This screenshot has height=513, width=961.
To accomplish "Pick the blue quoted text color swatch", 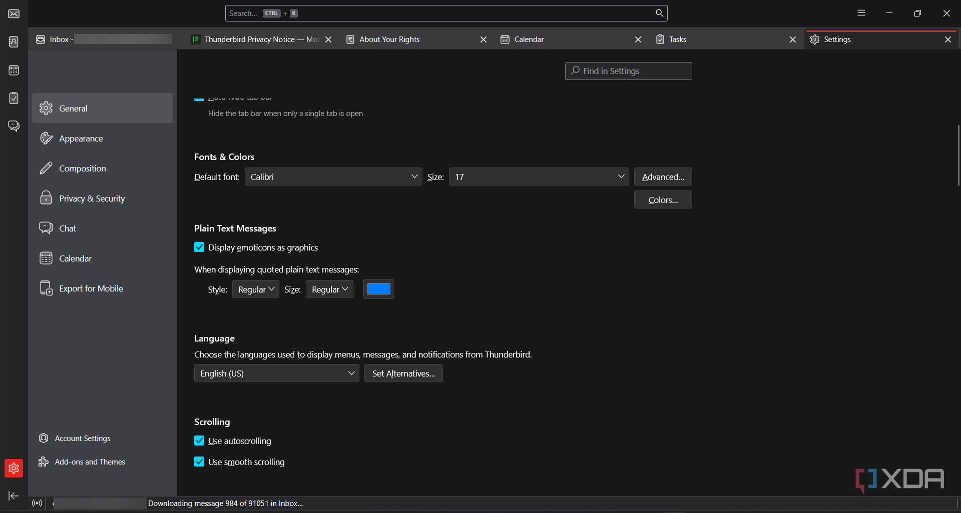I will 379,289.
